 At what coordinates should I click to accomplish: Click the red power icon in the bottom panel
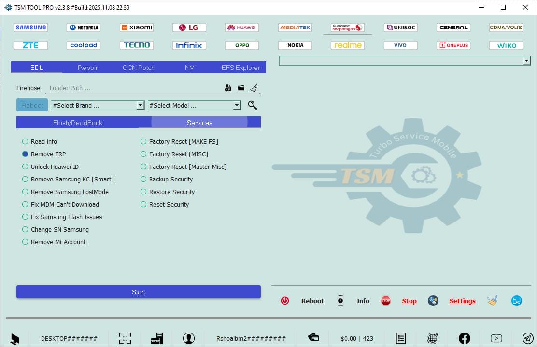pyautogui.click(x=285, y=300)
